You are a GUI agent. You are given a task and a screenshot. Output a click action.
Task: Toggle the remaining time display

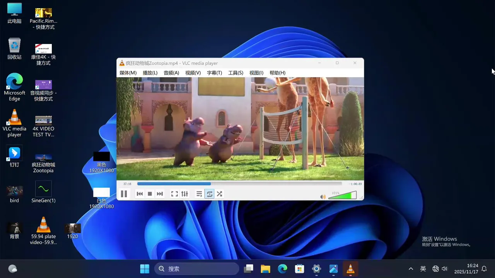pos(355,184)
